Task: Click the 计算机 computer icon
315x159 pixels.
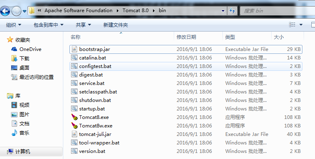Action: [x=10, y=151]
